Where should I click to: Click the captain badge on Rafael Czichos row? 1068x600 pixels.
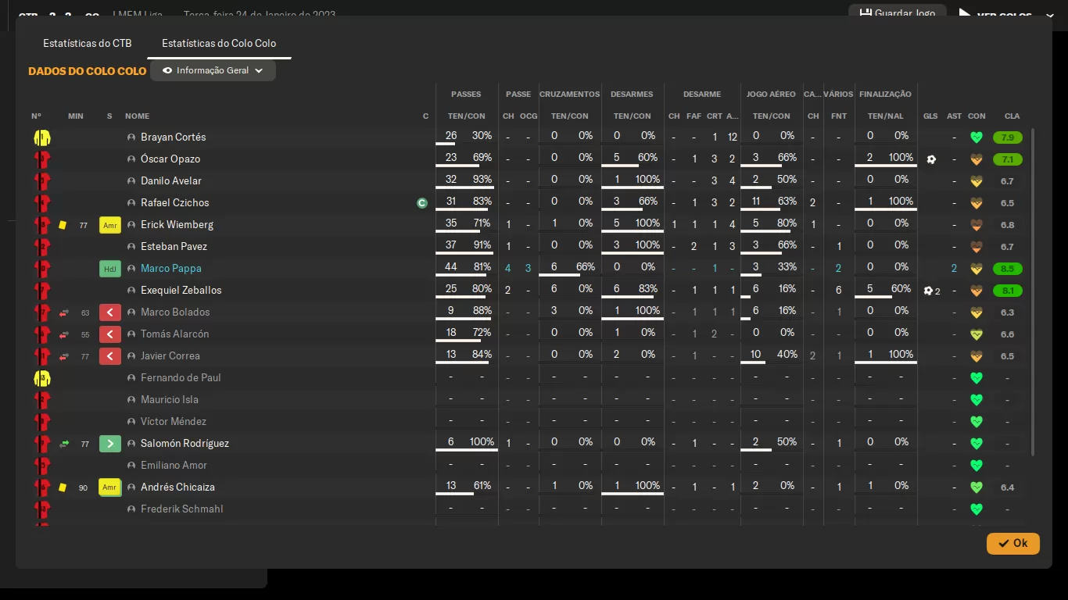[x=422, y=203]
